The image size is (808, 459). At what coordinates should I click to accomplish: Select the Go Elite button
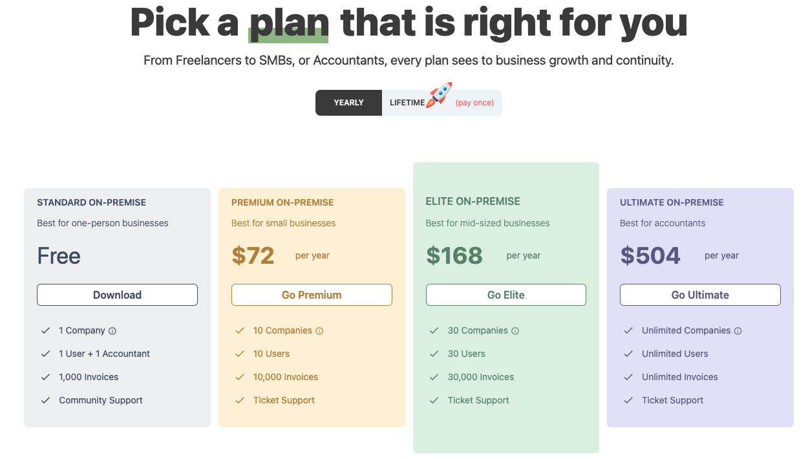505,294
